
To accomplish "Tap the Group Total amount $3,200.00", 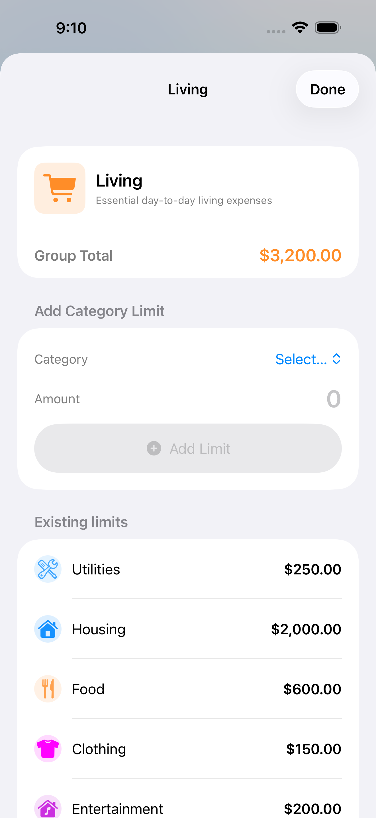I will coord(300,255).
